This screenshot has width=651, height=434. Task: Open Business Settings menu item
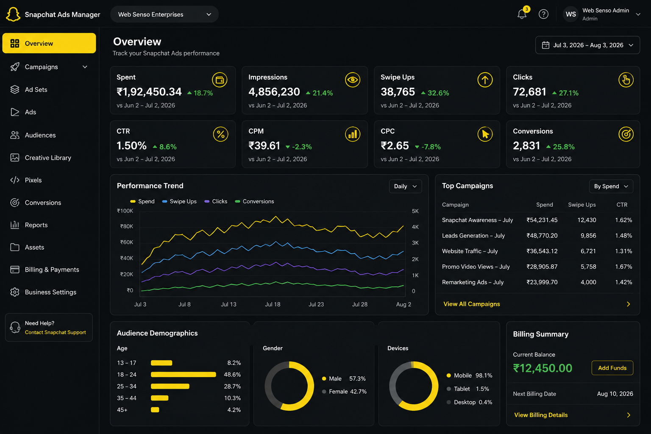coord(49,292)
